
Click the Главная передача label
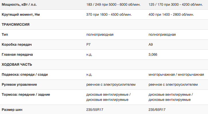tap(17, 55)
